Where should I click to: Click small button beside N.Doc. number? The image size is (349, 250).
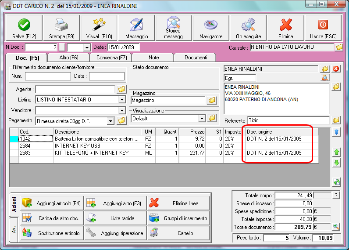click(x=62, y=47)
